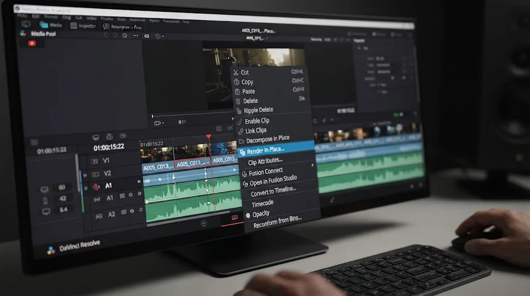
Task: Click the A2 track link icon
Action: point(99,216)
